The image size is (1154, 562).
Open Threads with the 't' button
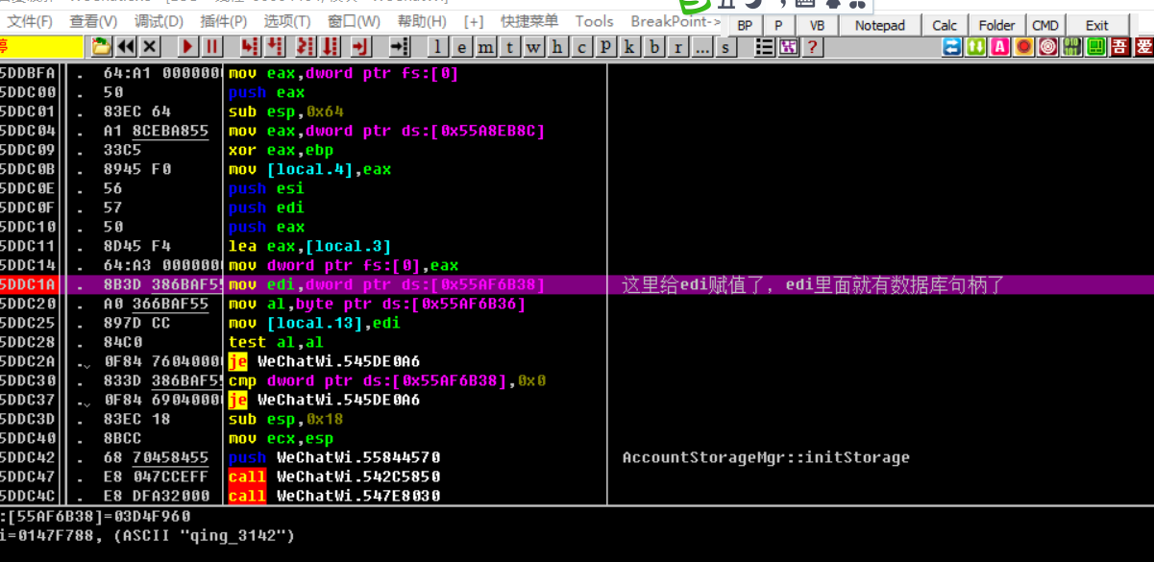point(510,46)
